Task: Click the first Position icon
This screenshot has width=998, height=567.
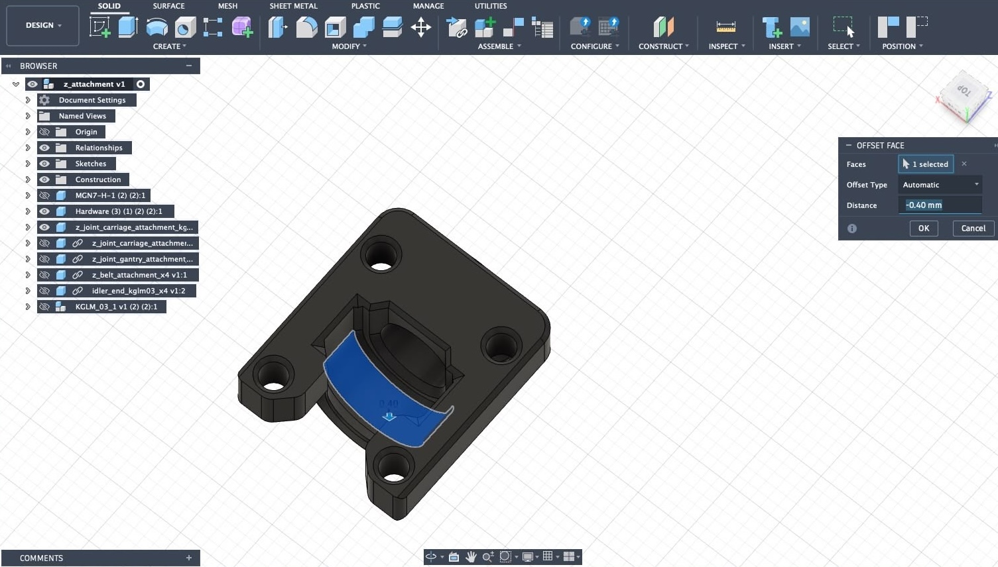Action: tap(889, 27)
